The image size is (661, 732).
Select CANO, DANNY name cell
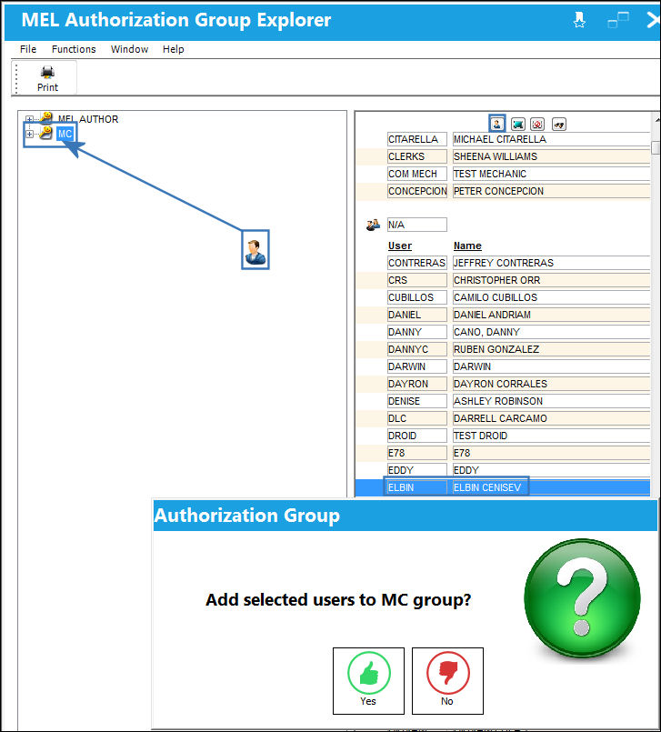pos(551,332)
